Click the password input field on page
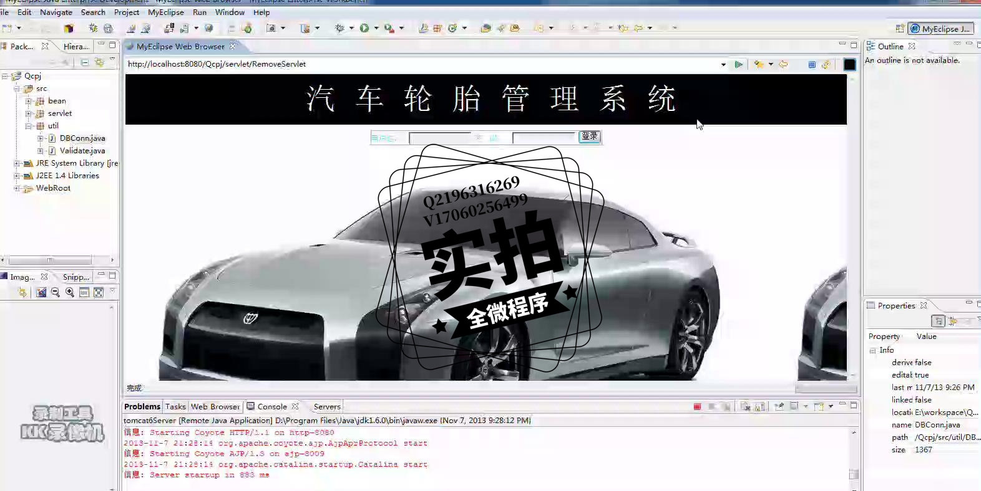981x491 pixels. point(544,138)
